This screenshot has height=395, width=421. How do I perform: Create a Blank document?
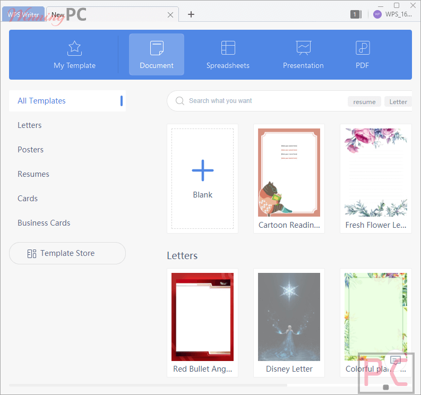202,178
